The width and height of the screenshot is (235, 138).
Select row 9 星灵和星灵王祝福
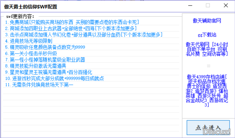pos(91,72)
